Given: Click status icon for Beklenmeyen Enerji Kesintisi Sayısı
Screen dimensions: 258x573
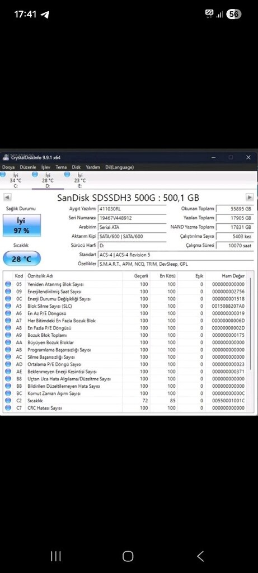Looking at the screenshot, I should click(x=8, y=372).
